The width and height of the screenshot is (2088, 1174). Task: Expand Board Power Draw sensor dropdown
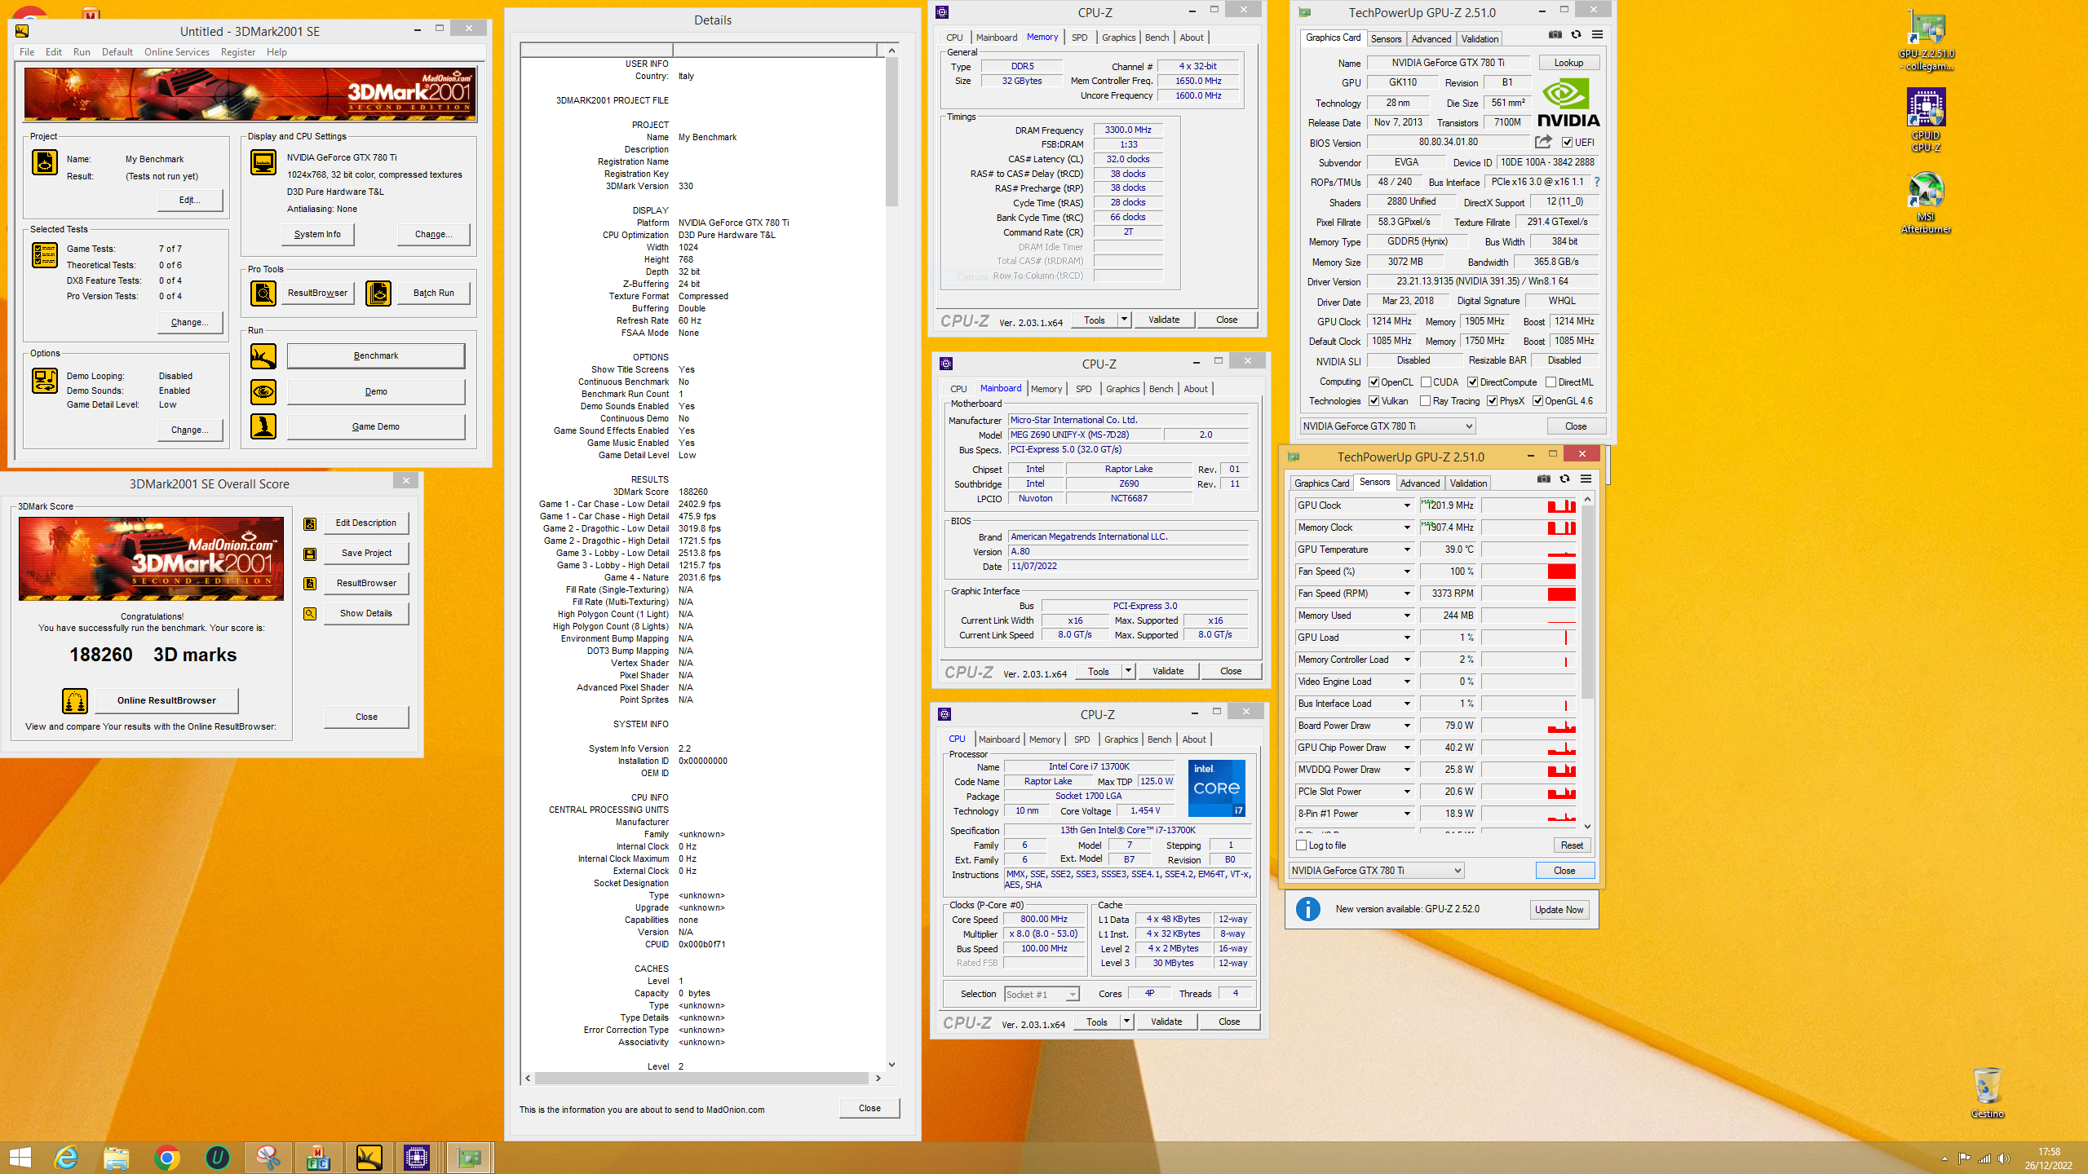[1407, 726]
